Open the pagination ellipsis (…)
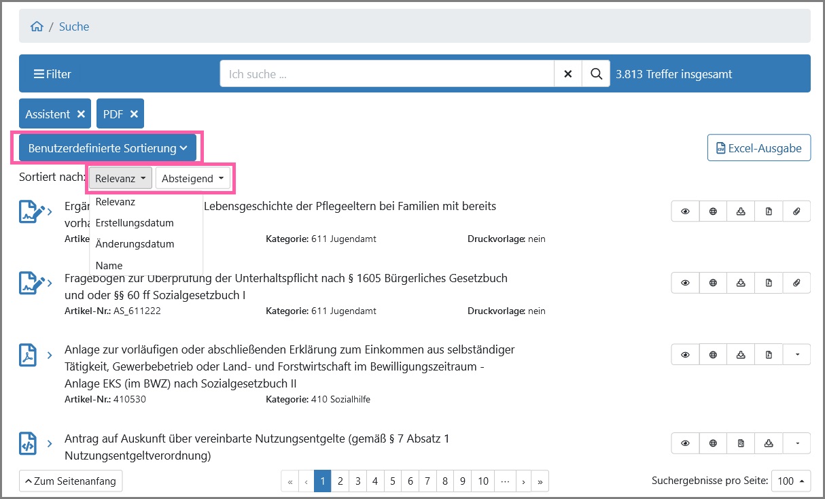 point(505,481)
